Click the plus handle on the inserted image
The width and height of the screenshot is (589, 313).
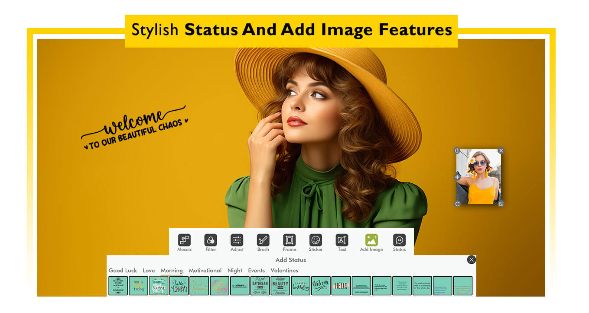(457, 177)
